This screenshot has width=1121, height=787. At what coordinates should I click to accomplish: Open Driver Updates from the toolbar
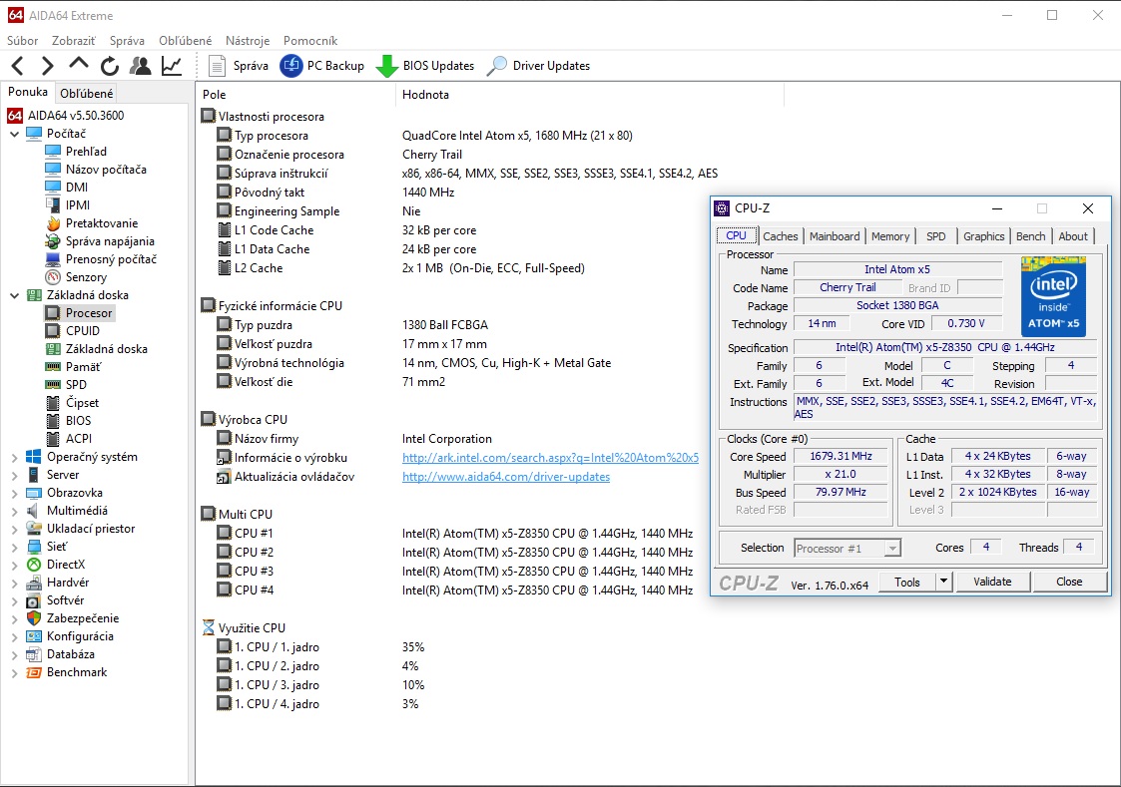[x=538, y=66]
